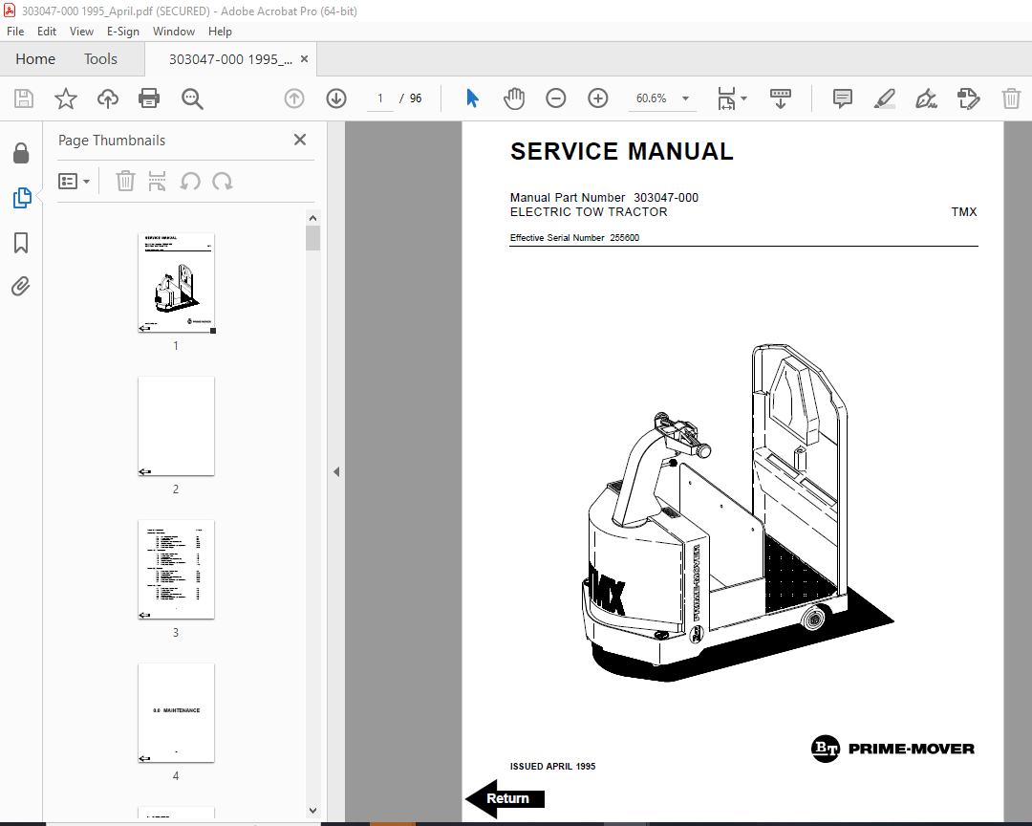Click the Save file icon
The height and width of the screenshot is (826, 1032).
(24, 98)
